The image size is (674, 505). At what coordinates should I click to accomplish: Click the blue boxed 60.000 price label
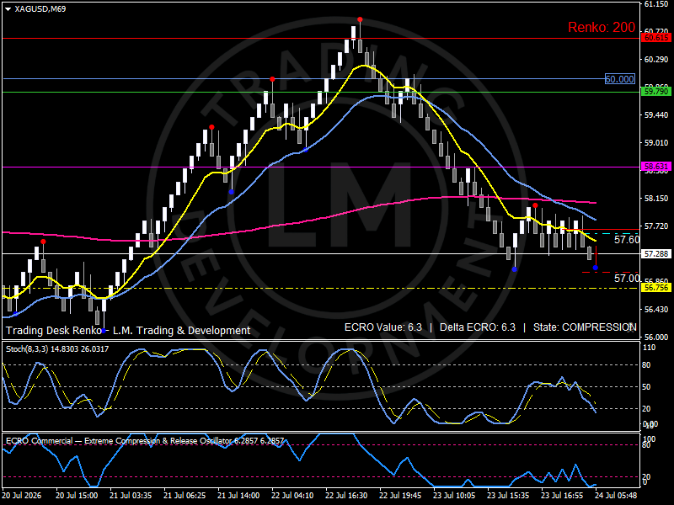(x=619, y=79)
